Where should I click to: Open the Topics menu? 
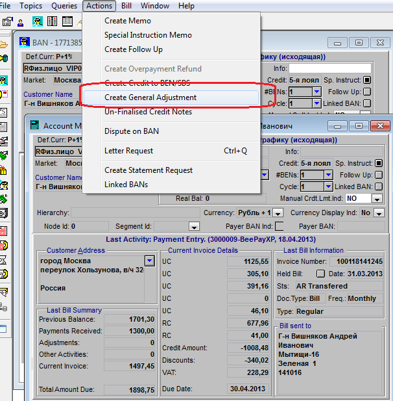pyautogui.click(x=30, y=6)
